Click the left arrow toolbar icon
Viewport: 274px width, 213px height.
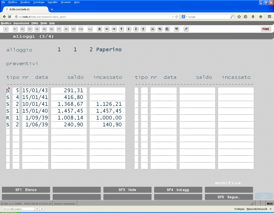(x=107, y=29)
